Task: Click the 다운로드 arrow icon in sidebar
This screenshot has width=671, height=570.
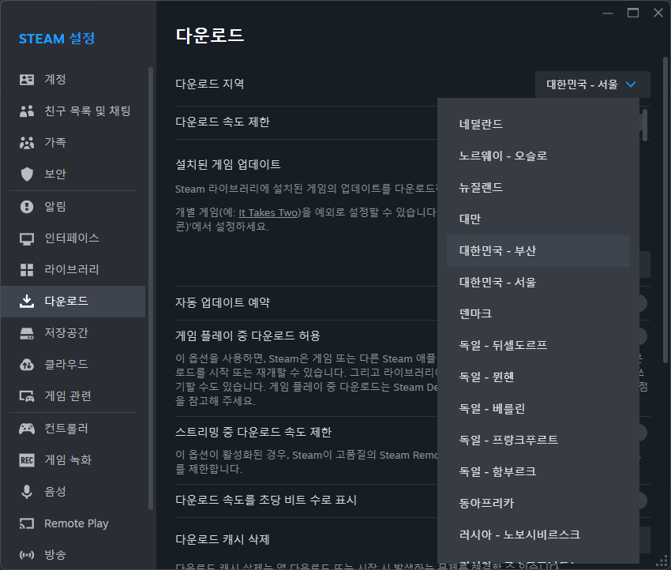Action: [x=27, y=302]
